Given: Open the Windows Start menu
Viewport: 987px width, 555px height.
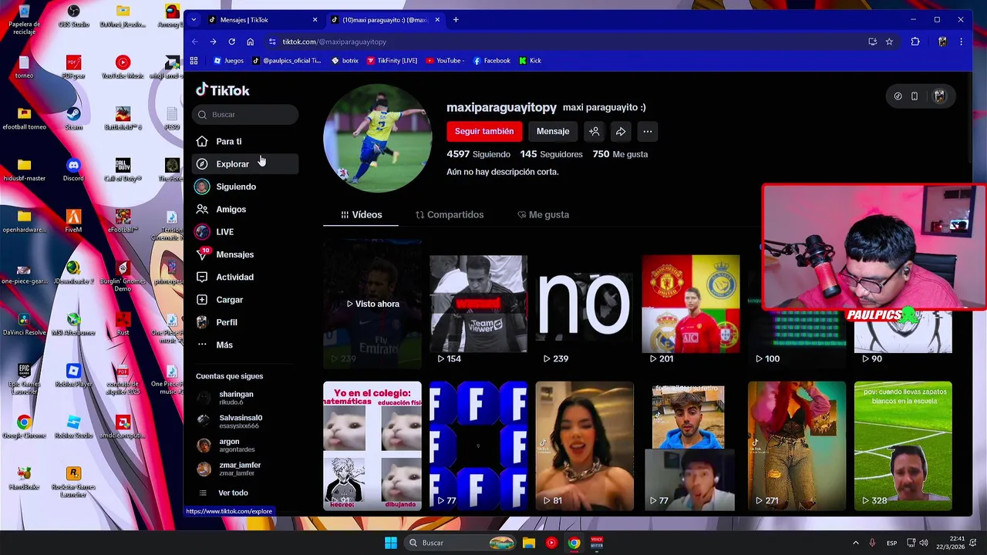Looking at the screenshot, I should click(391, 543).
